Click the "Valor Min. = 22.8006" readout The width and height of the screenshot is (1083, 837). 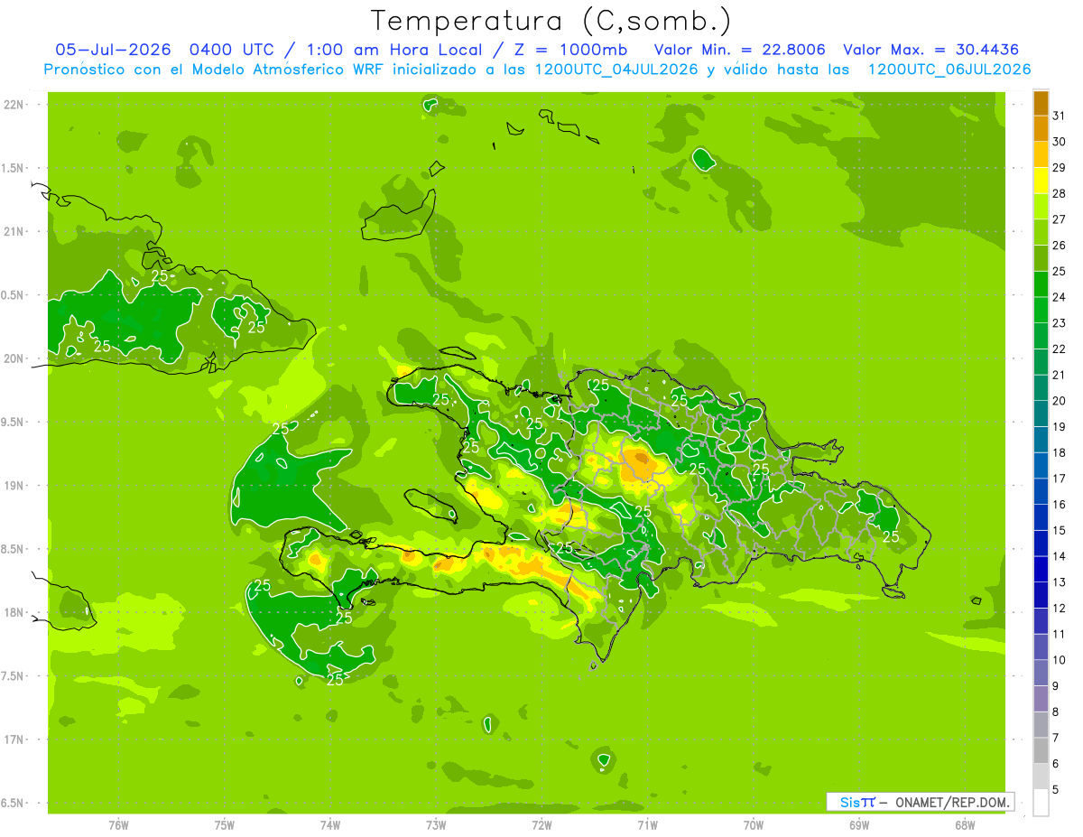pos(739,50)
